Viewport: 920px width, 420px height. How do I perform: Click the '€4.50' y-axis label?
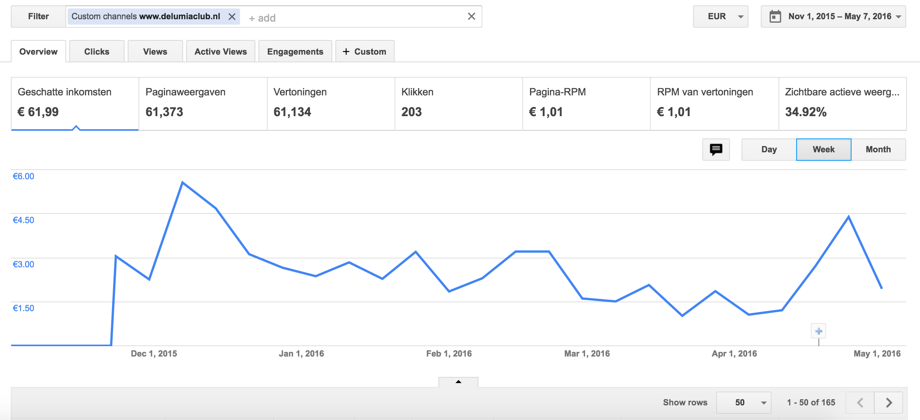coord(23,220)
